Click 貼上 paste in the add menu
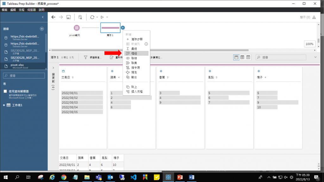This screenshot has height=182, width=324. [136, 87]
